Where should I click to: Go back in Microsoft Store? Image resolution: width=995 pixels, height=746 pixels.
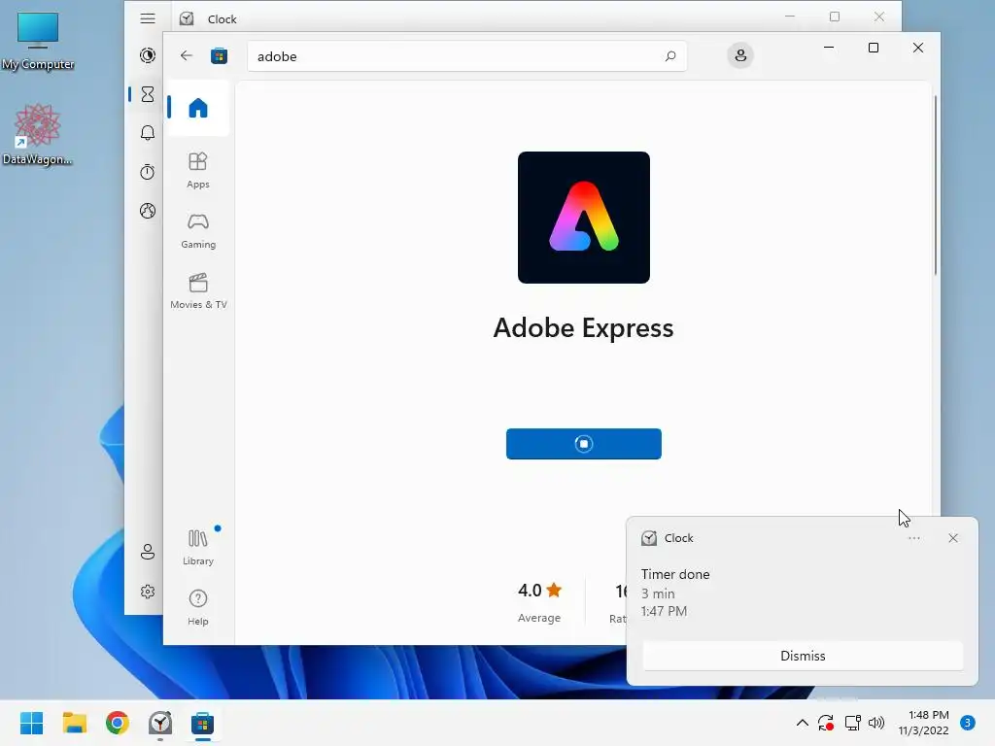(x=186, y=55)
